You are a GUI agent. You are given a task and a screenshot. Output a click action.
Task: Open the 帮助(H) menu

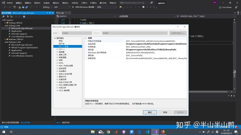tap(113, 3)
